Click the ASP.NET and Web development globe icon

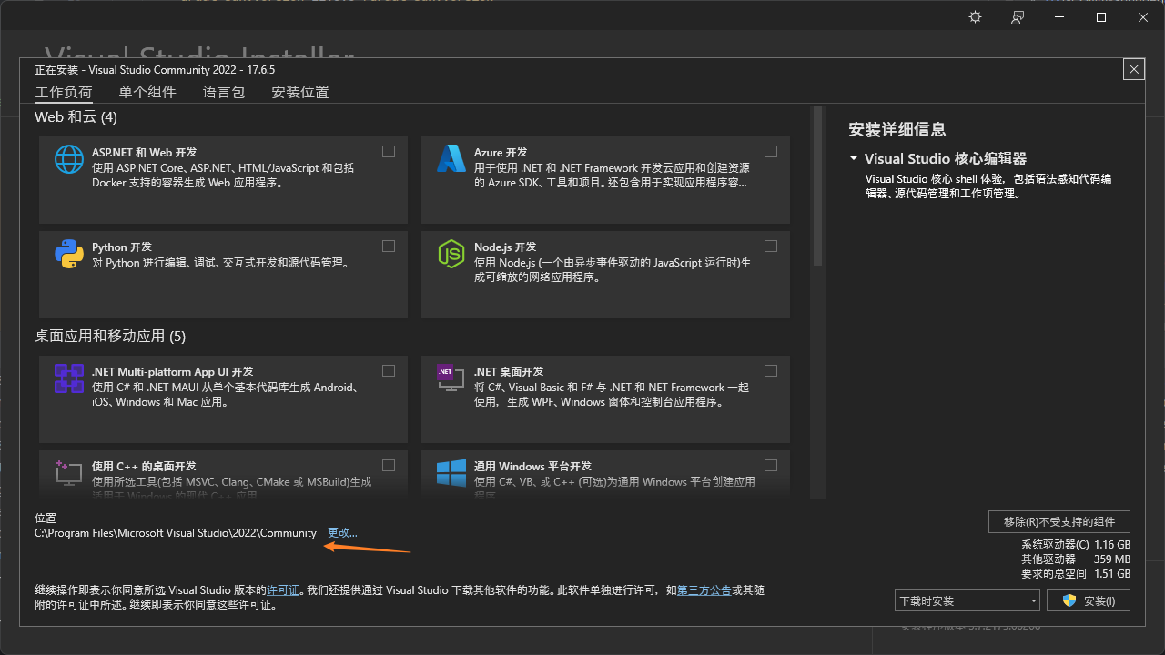69,159
